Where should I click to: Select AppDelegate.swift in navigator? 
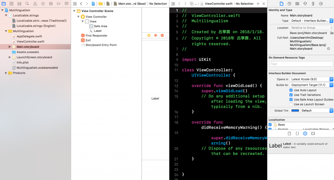click(29, 36)
